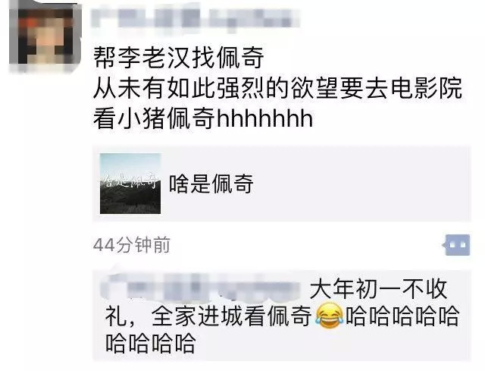
Task: Click the hhhhhhh letters in the post
Action: tap(265, 118)
